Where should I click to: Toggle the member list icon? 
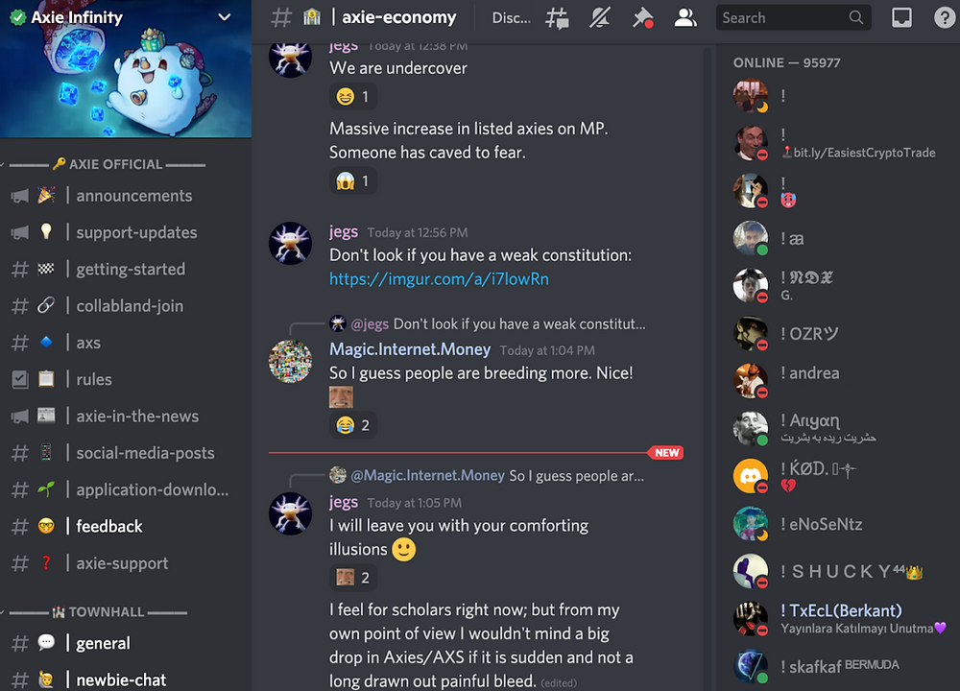click(x=685, y=17)
